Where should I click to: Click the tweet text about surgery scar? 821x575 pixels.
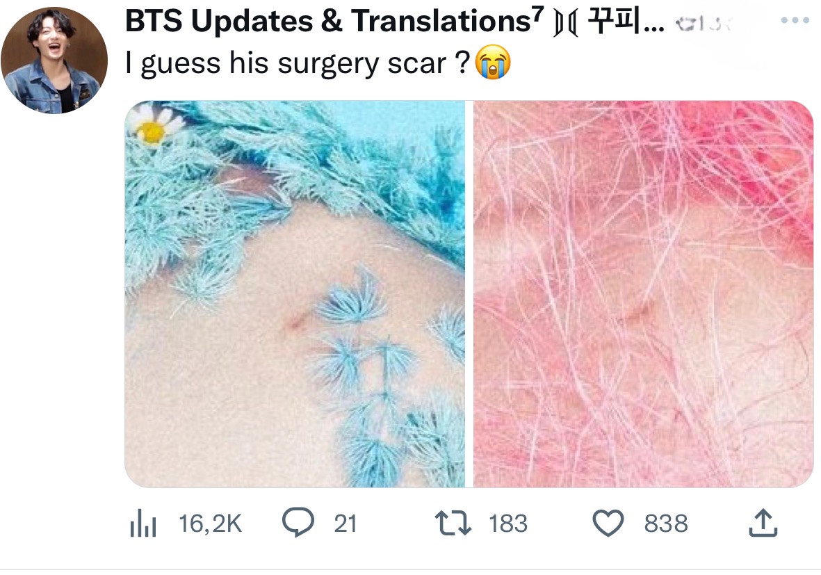click(x=297, y=63)
